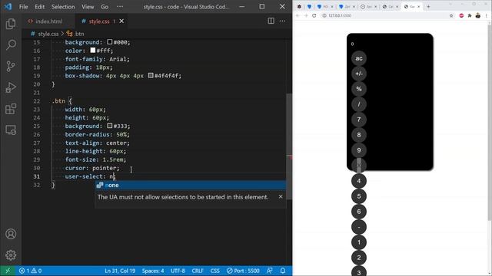Close the style.css tab

(x=121, y=21)
